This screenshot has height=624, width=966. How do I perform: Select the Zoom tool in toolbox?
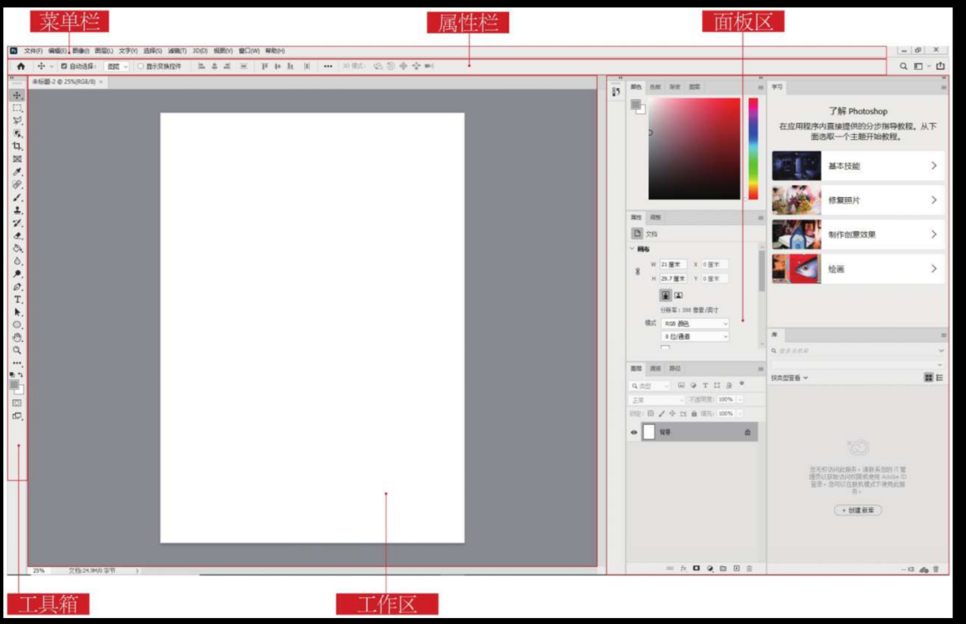tap(17, 350)
